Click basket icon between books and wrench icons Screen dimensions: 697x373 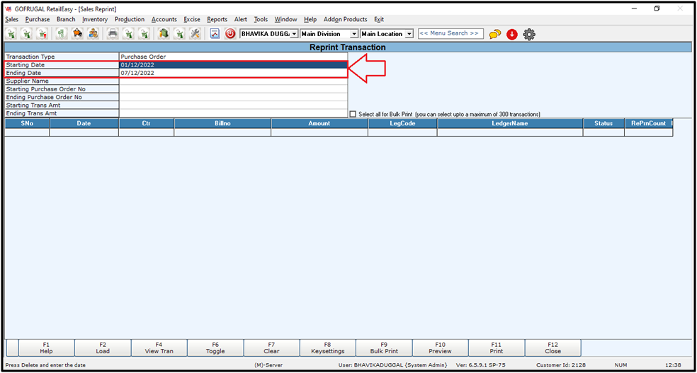(x=179, y=34)
